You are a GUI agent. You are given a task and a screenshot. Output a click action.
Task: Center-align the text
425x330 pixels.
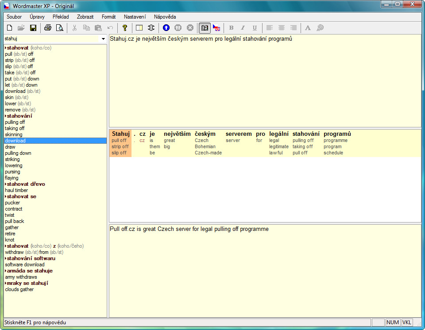[282, 27]
